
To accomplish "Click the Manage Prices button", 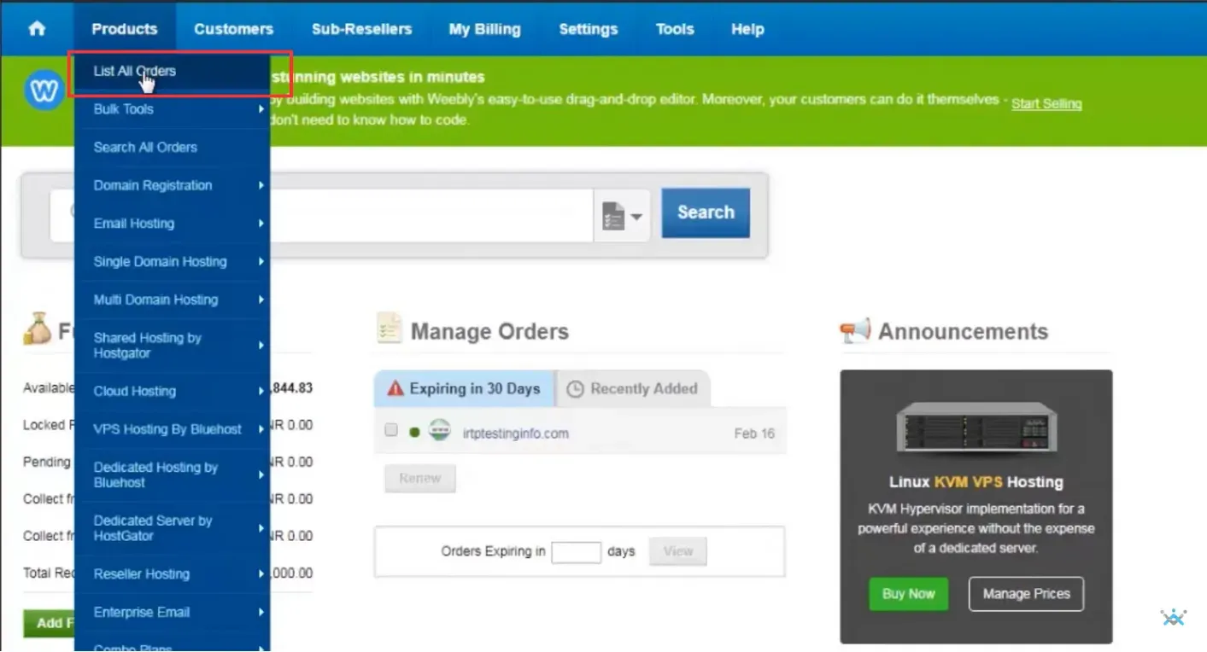I will pyautogui.click(x=1026, y=594).
